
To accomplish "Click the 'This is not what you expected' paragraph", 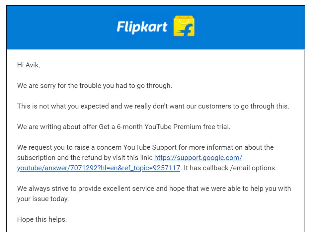I will pyautogui.click(x=153, y=106).
